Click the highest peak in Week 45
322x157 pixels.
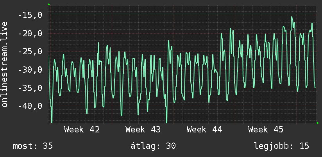point(292,17)
